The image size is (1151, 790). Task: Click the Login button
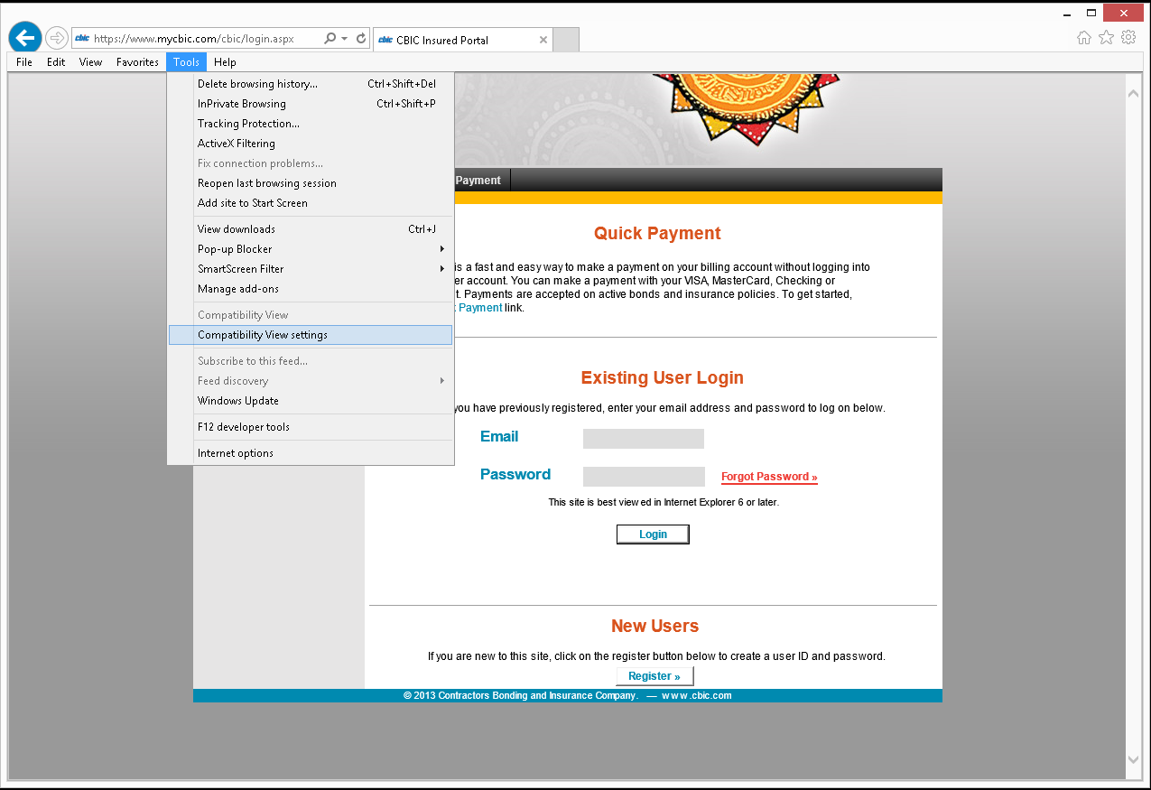(653, 534)
